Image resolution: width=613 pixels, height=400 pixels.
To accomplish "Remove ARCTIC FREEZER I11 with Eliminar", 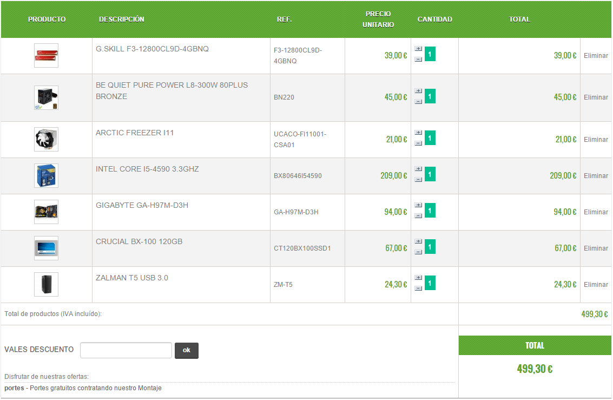I will (596, 140).
